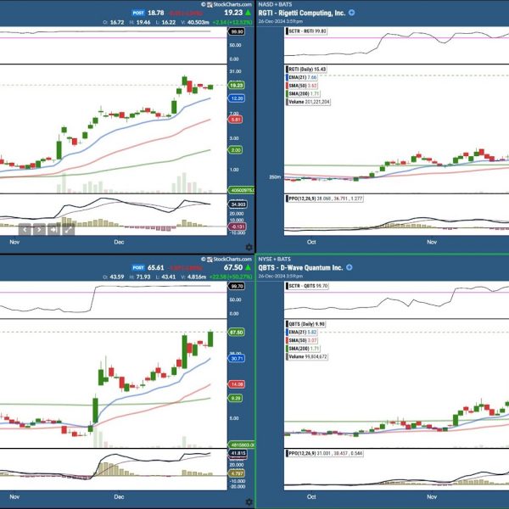
Task: Select the SCTR - QBTS 99.70 legend
Action: click(x=307, y=286)
